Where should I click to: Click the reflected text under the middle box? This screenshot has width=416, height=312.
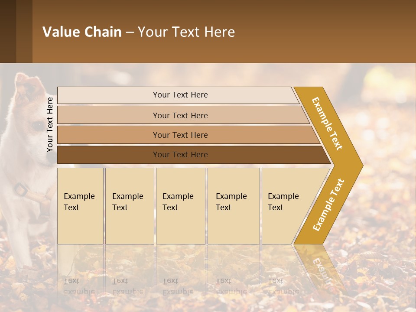178,286
